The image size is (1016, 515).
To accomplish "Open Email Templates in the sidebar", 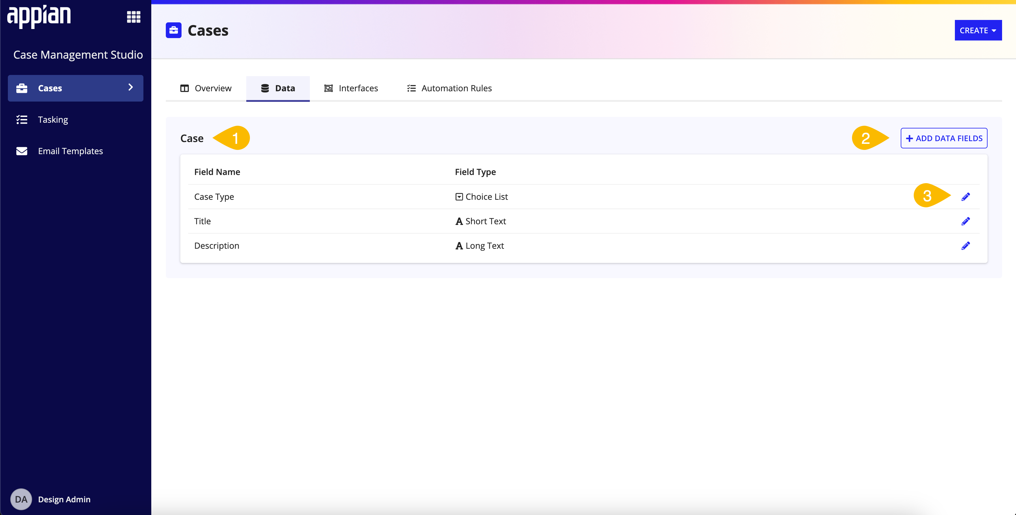I will (x=75, y=151).
